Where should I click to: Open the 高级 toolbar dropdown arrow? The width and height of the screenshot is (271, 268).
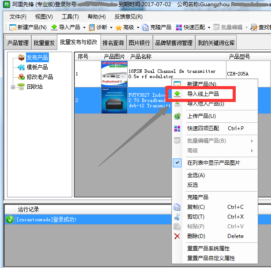(138, 27)
